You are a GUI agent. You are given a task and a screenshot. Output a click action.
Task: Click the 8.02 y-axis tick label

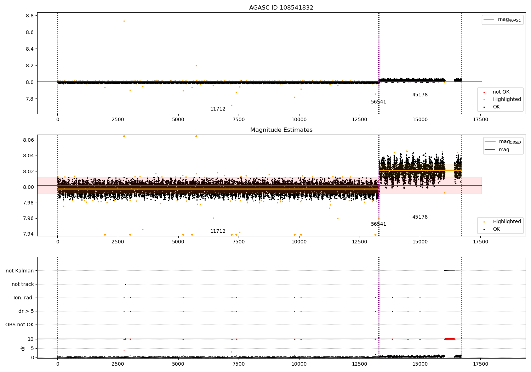[28, 171]
